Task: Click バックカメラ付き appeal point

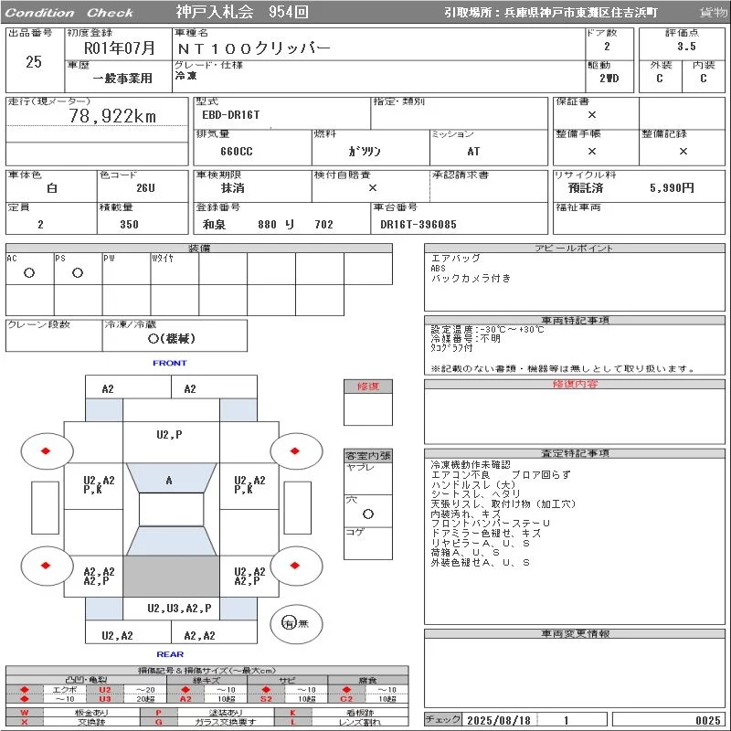Action: (471, 278)
